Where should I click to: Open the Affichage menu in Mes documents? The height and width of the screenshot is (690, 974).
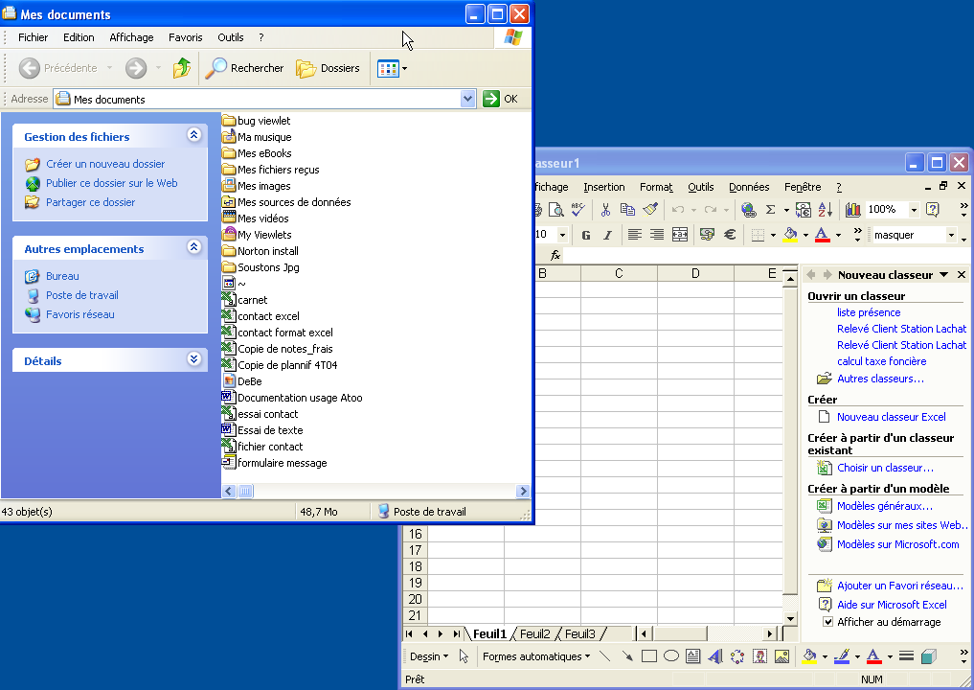(132, 37)
